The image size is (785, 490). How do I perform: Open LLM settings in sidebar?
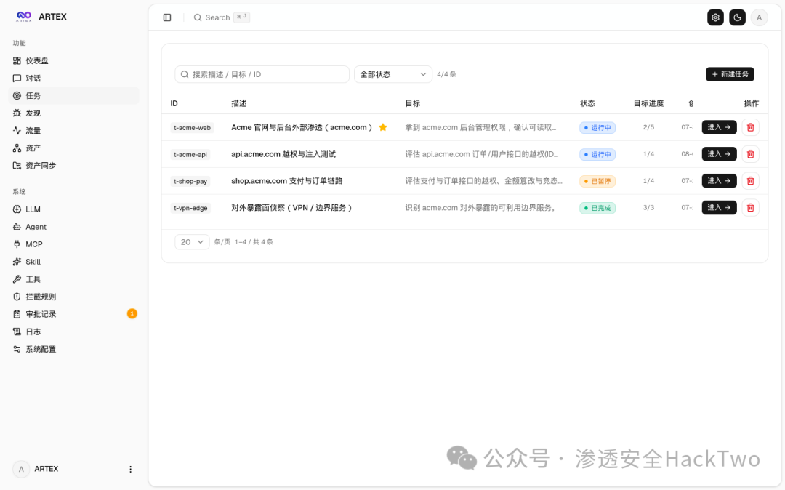click(x=73, y=209)
